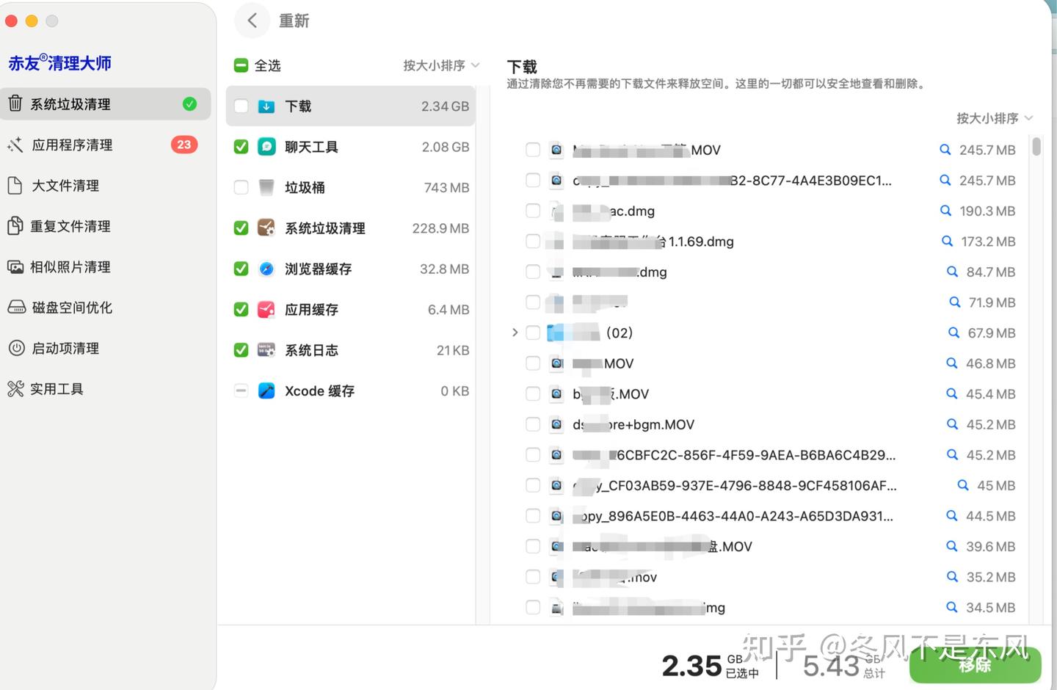
Task: Click the back arrow button
Action: pos(253,21)
